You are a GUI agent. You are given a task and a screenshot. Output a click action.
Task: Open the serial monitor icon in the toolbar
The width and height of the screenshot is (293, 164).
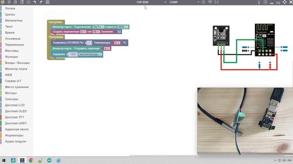click(x=210, y=2)
